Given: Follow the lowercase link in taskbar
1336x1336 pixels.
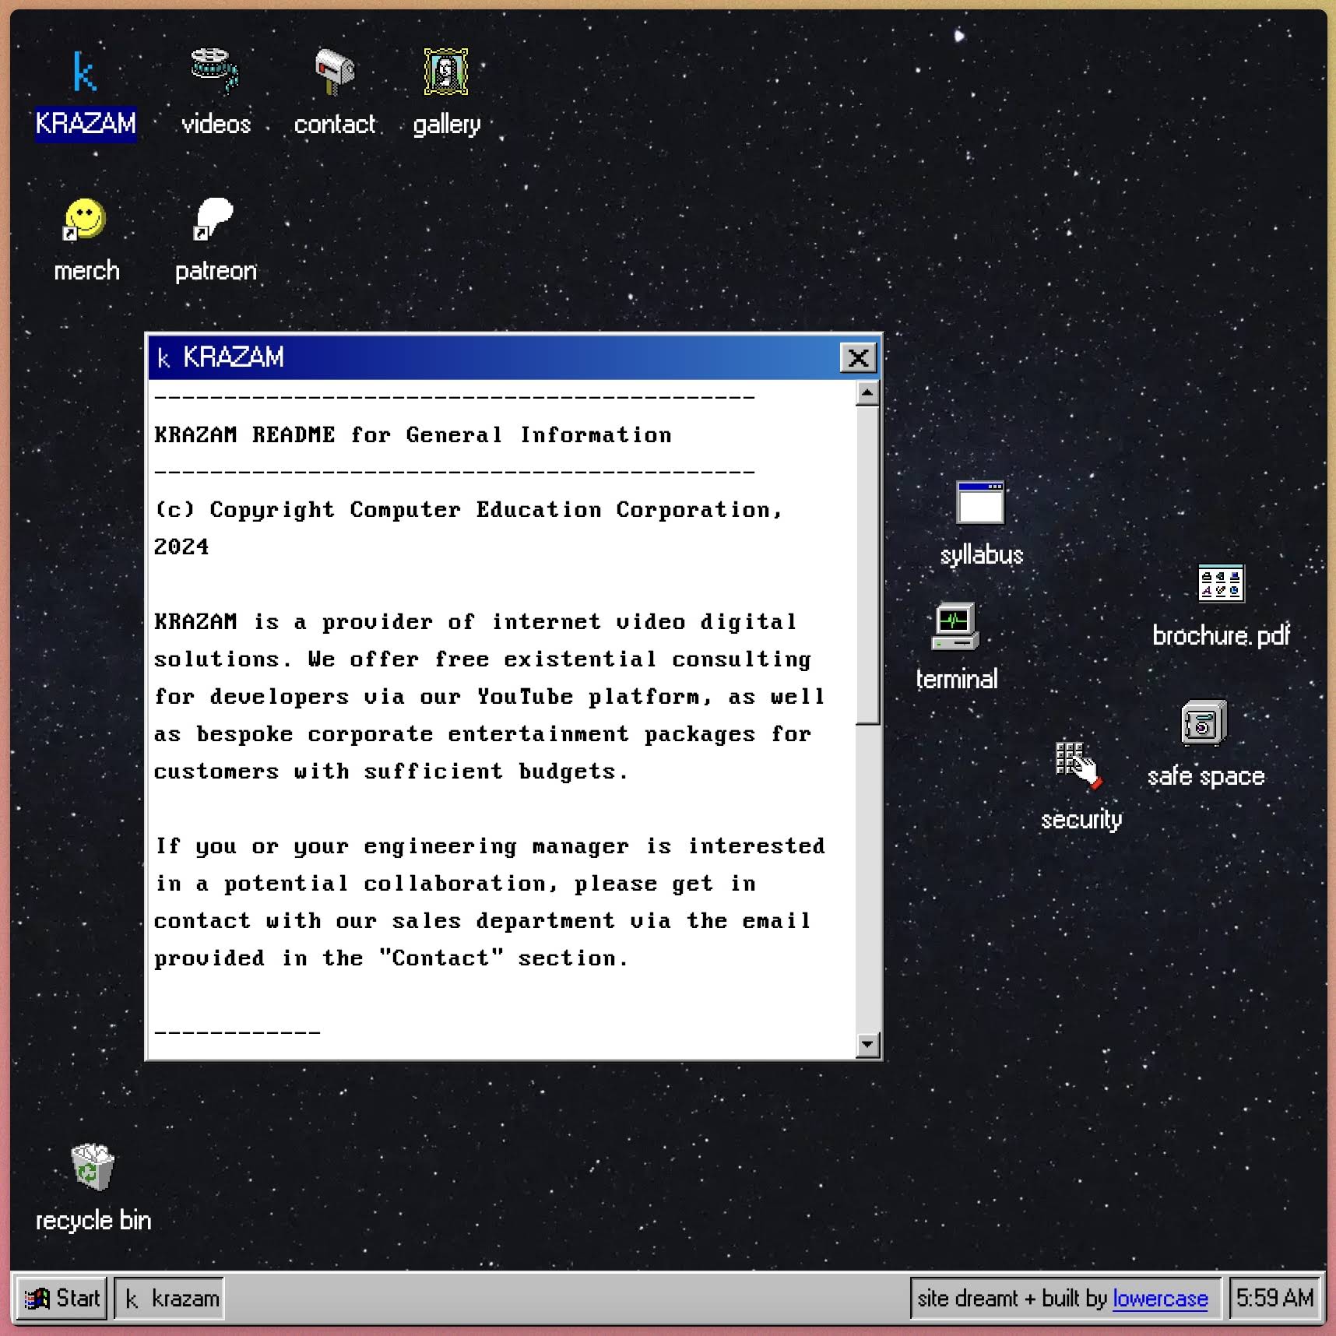Looking at the screenshot, I should [x=1159, y=1298].
